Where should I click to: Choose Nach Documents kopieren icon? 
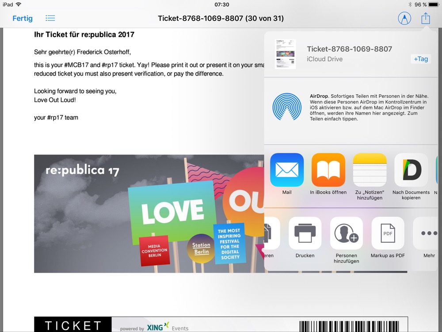[411, 170]
